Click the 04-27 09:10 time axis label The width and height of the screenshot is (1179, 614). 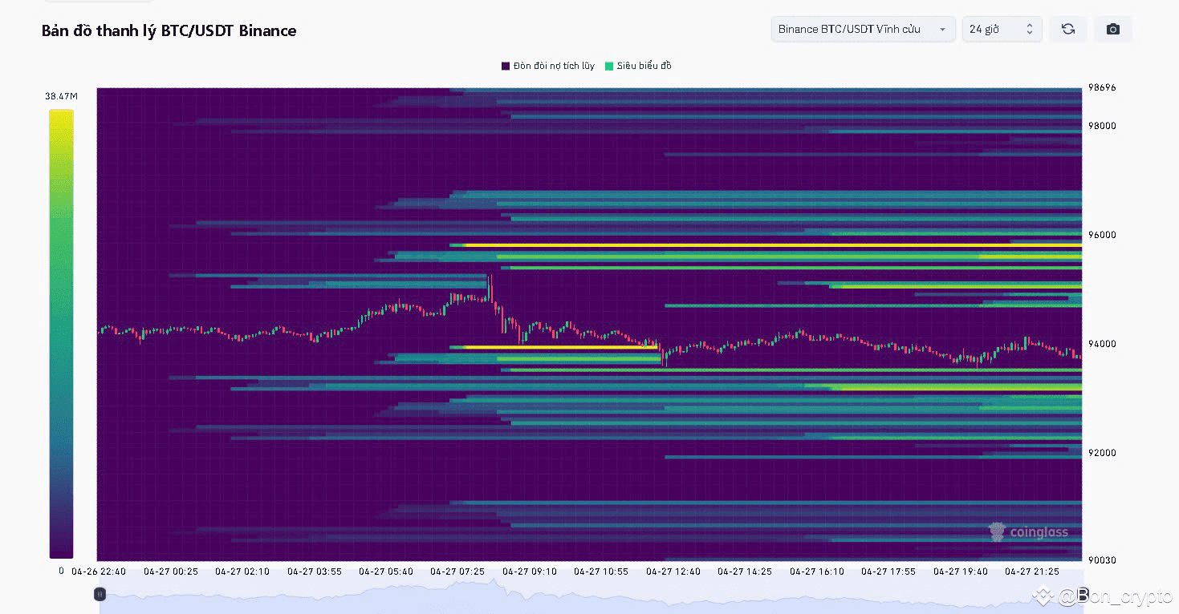click(x=530, y=572)
